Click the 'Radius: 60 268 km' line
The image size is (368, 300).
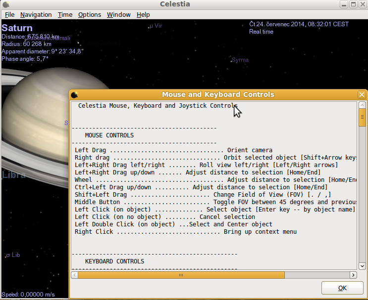coord(26,44)
